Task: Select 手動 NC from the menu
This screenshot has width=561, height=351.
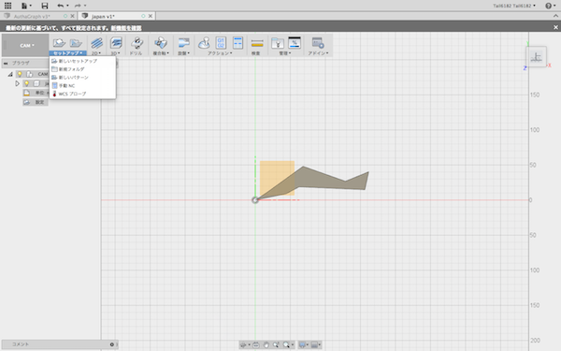Action: click(82, 85)
